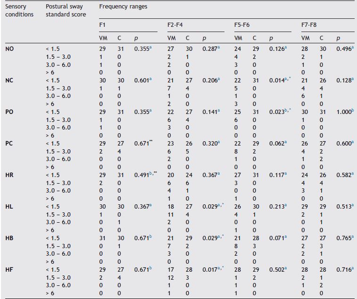This screenshot has height=299, width=357.
Task: Follow the footnote superscript after p-value 0.017
Action: (x=219, y=269)
